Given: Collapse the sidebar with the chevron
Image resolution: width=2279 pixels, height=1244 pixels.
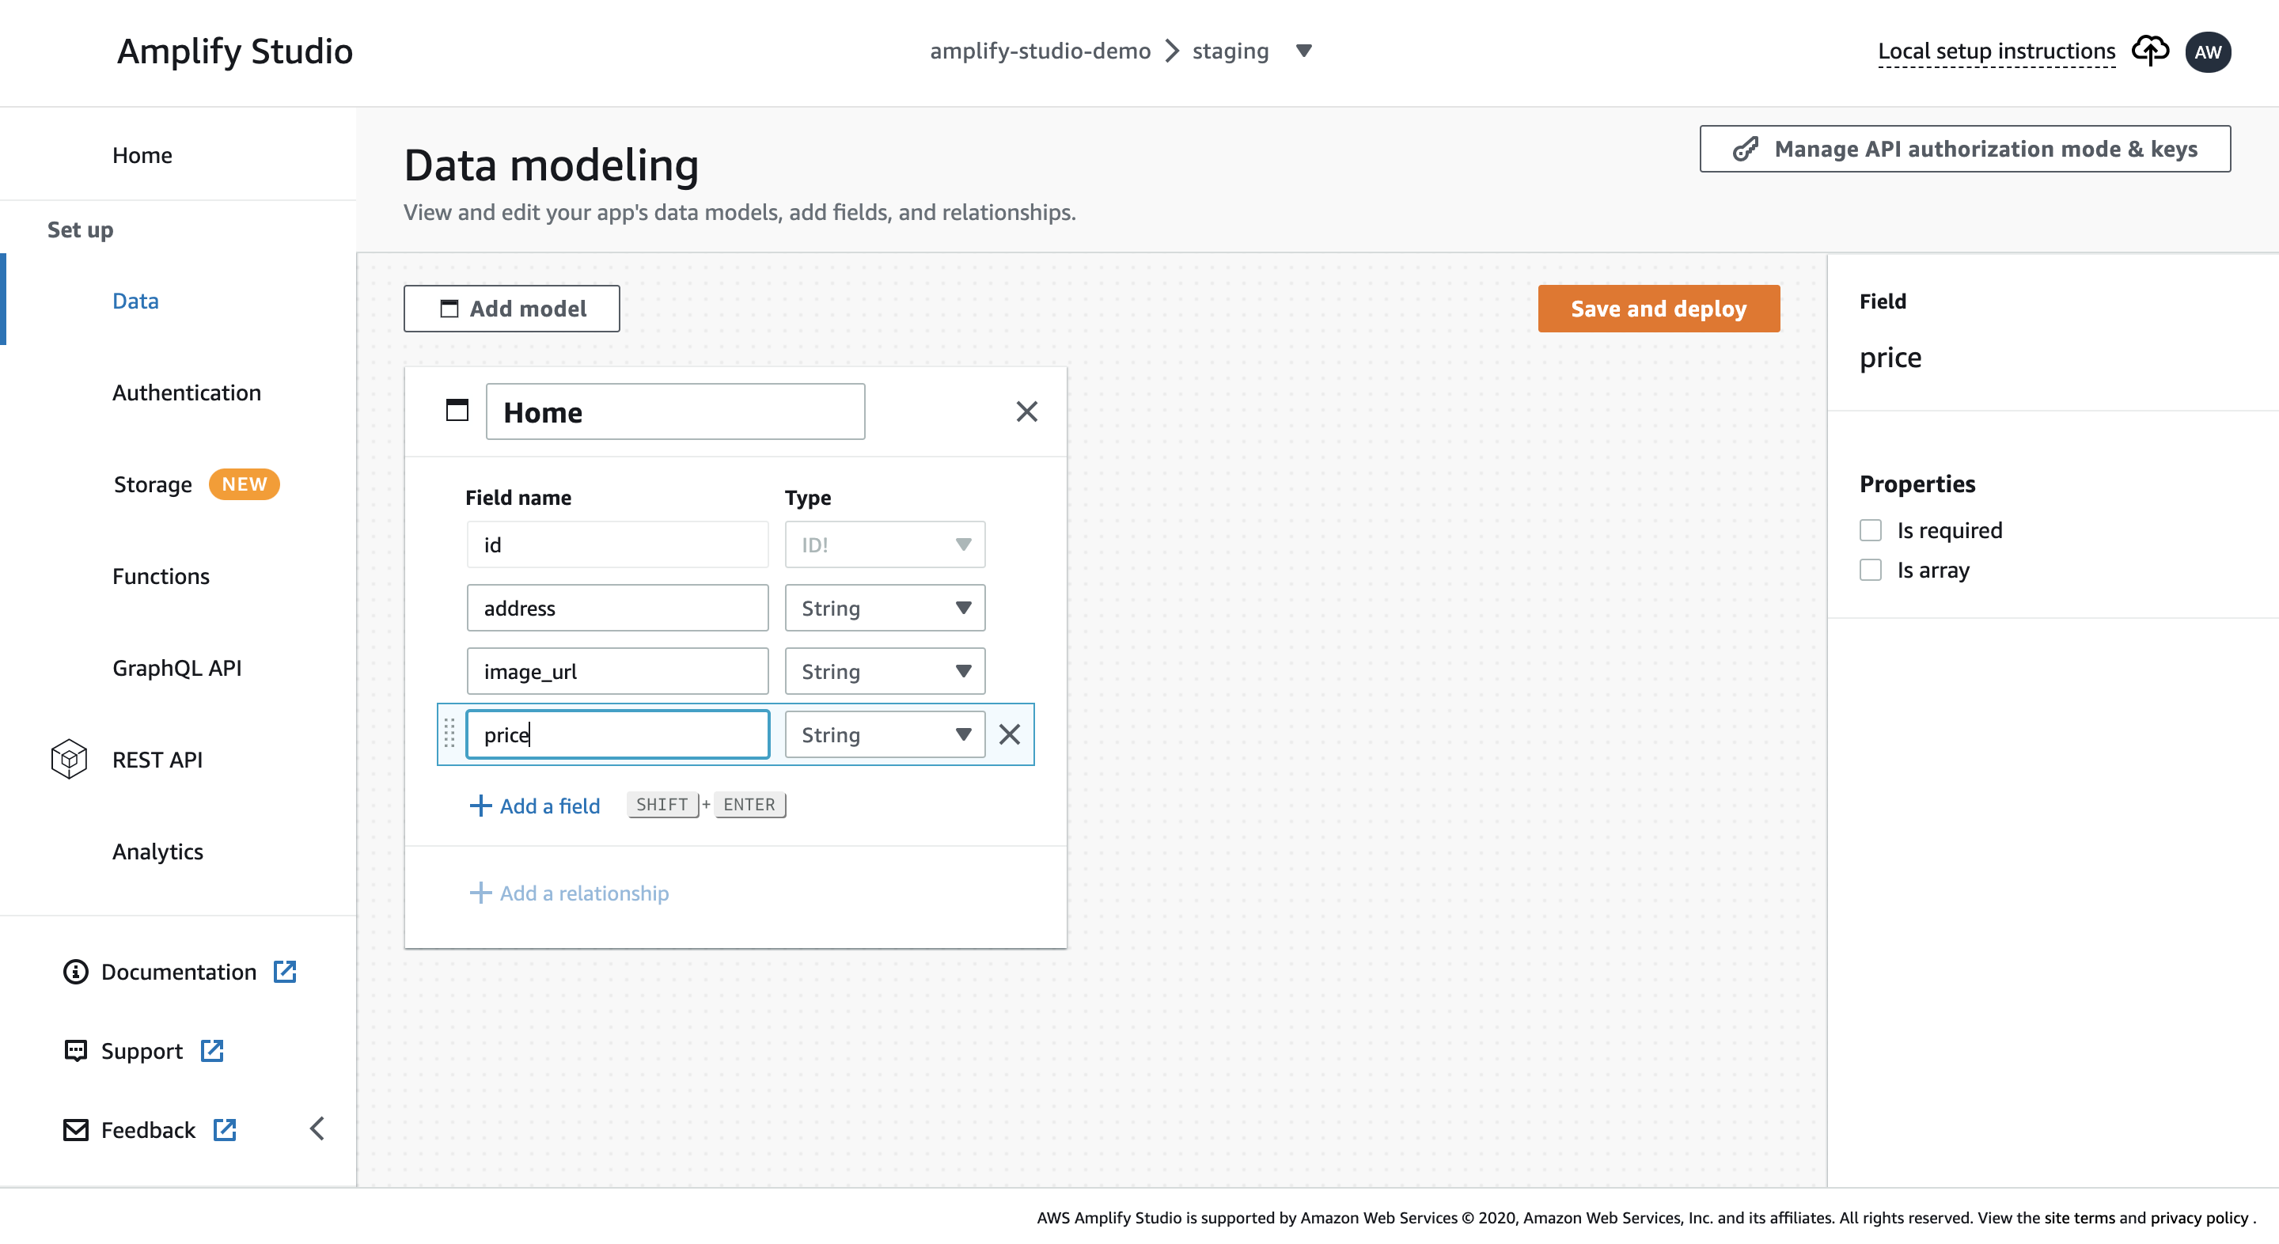Looking at the screenshot, I should (x=317, y=1128).
